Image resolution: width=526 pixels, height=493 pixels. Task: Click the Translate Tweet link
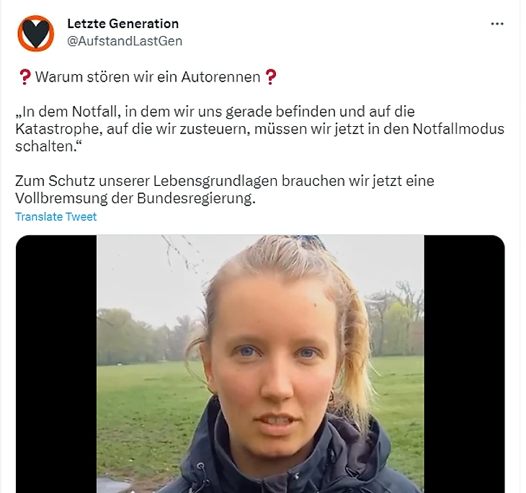(56, 216)
